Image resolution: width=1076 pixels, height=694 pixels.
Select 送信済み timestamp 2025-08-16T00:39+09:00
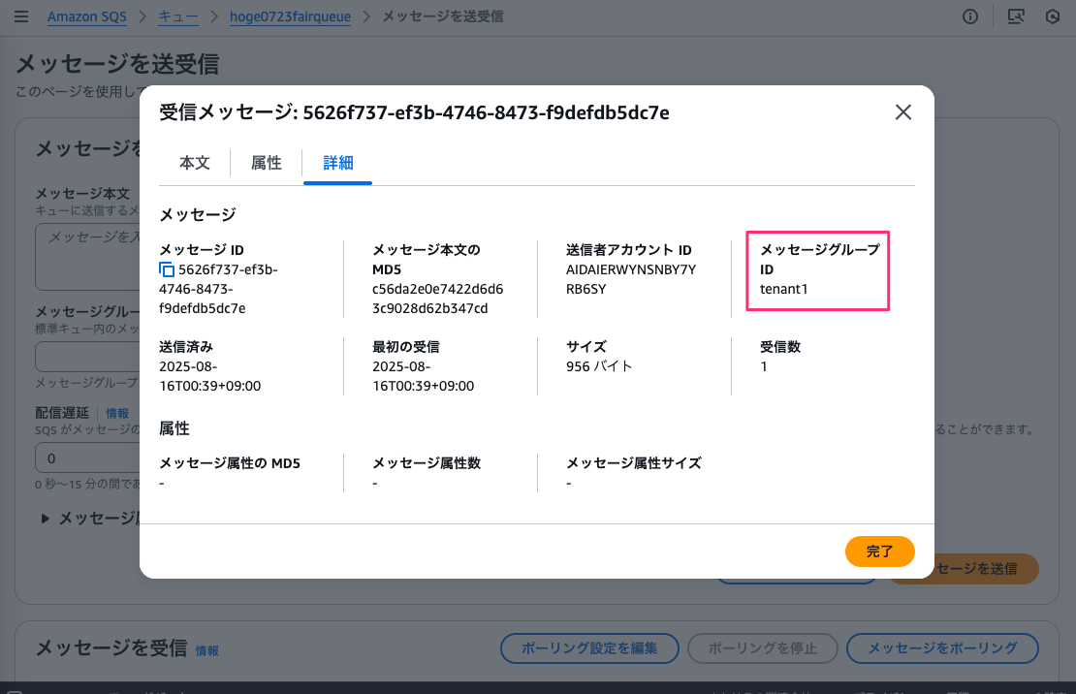210,376
